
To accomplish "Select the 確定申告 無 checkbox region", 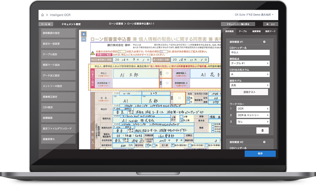I will (148, 145).
